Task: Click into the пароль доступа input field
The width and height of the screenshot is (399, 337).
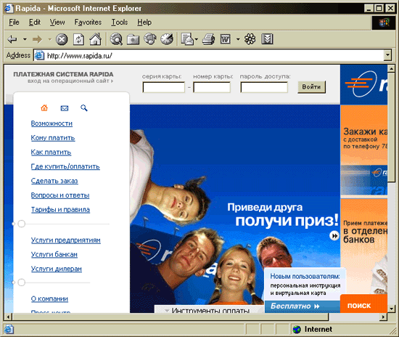Action: click(x=264, y=88)
